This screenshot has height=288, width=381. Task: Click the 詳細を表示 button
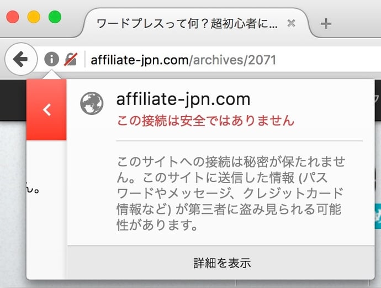[x=223, y=262]
